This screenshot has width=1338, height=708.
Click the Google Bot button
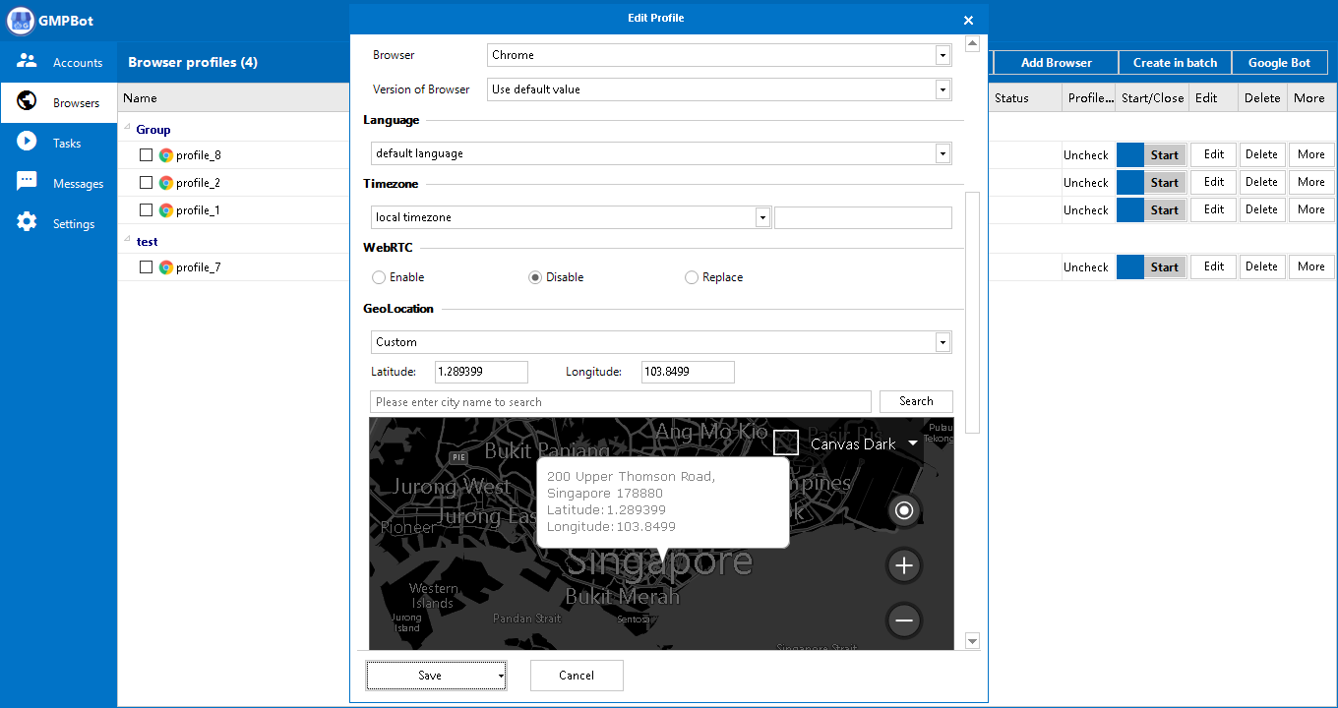[x=1279, y=62]
